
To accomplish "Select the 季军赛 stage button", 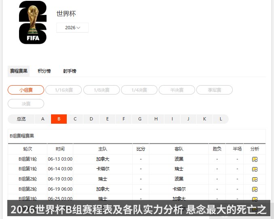I will pyautogui.click(x=215, y=90).
